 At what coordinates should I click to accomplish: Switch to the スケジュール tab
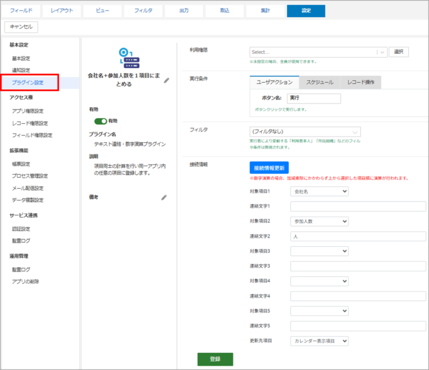pos(319,82)
